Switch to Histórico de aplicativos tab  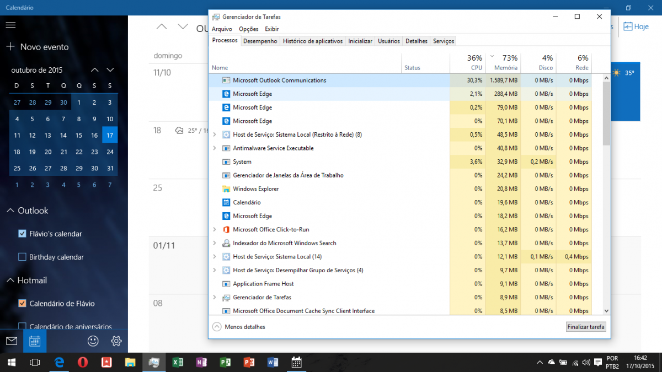313,41
